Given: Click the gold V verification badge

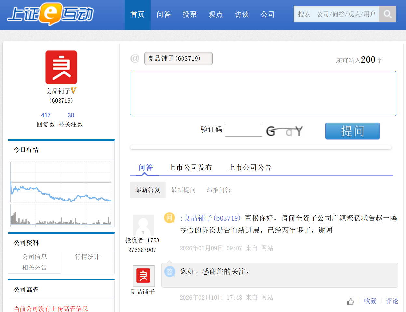Looking at the screenshot, I should 74,91.
